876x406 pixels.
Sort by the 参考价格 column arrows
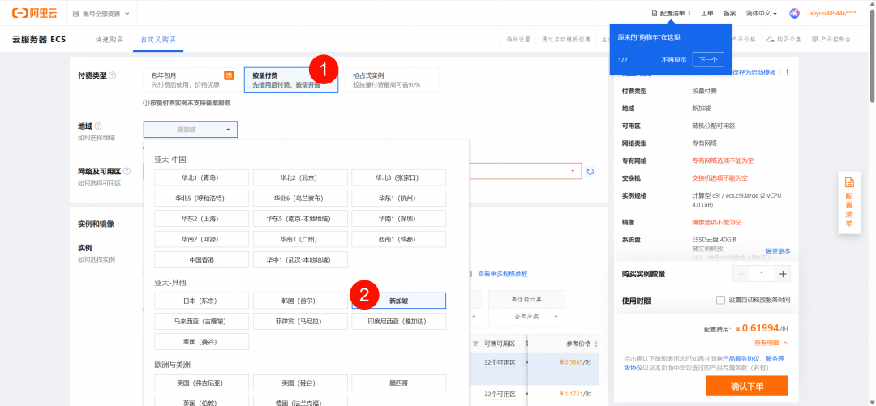[595, 344]
